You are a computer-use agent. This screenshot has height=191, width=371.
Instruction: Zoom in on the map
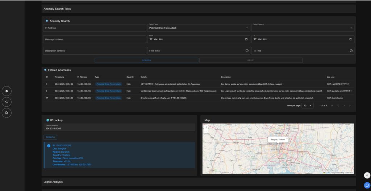click(x=206, y=127)
